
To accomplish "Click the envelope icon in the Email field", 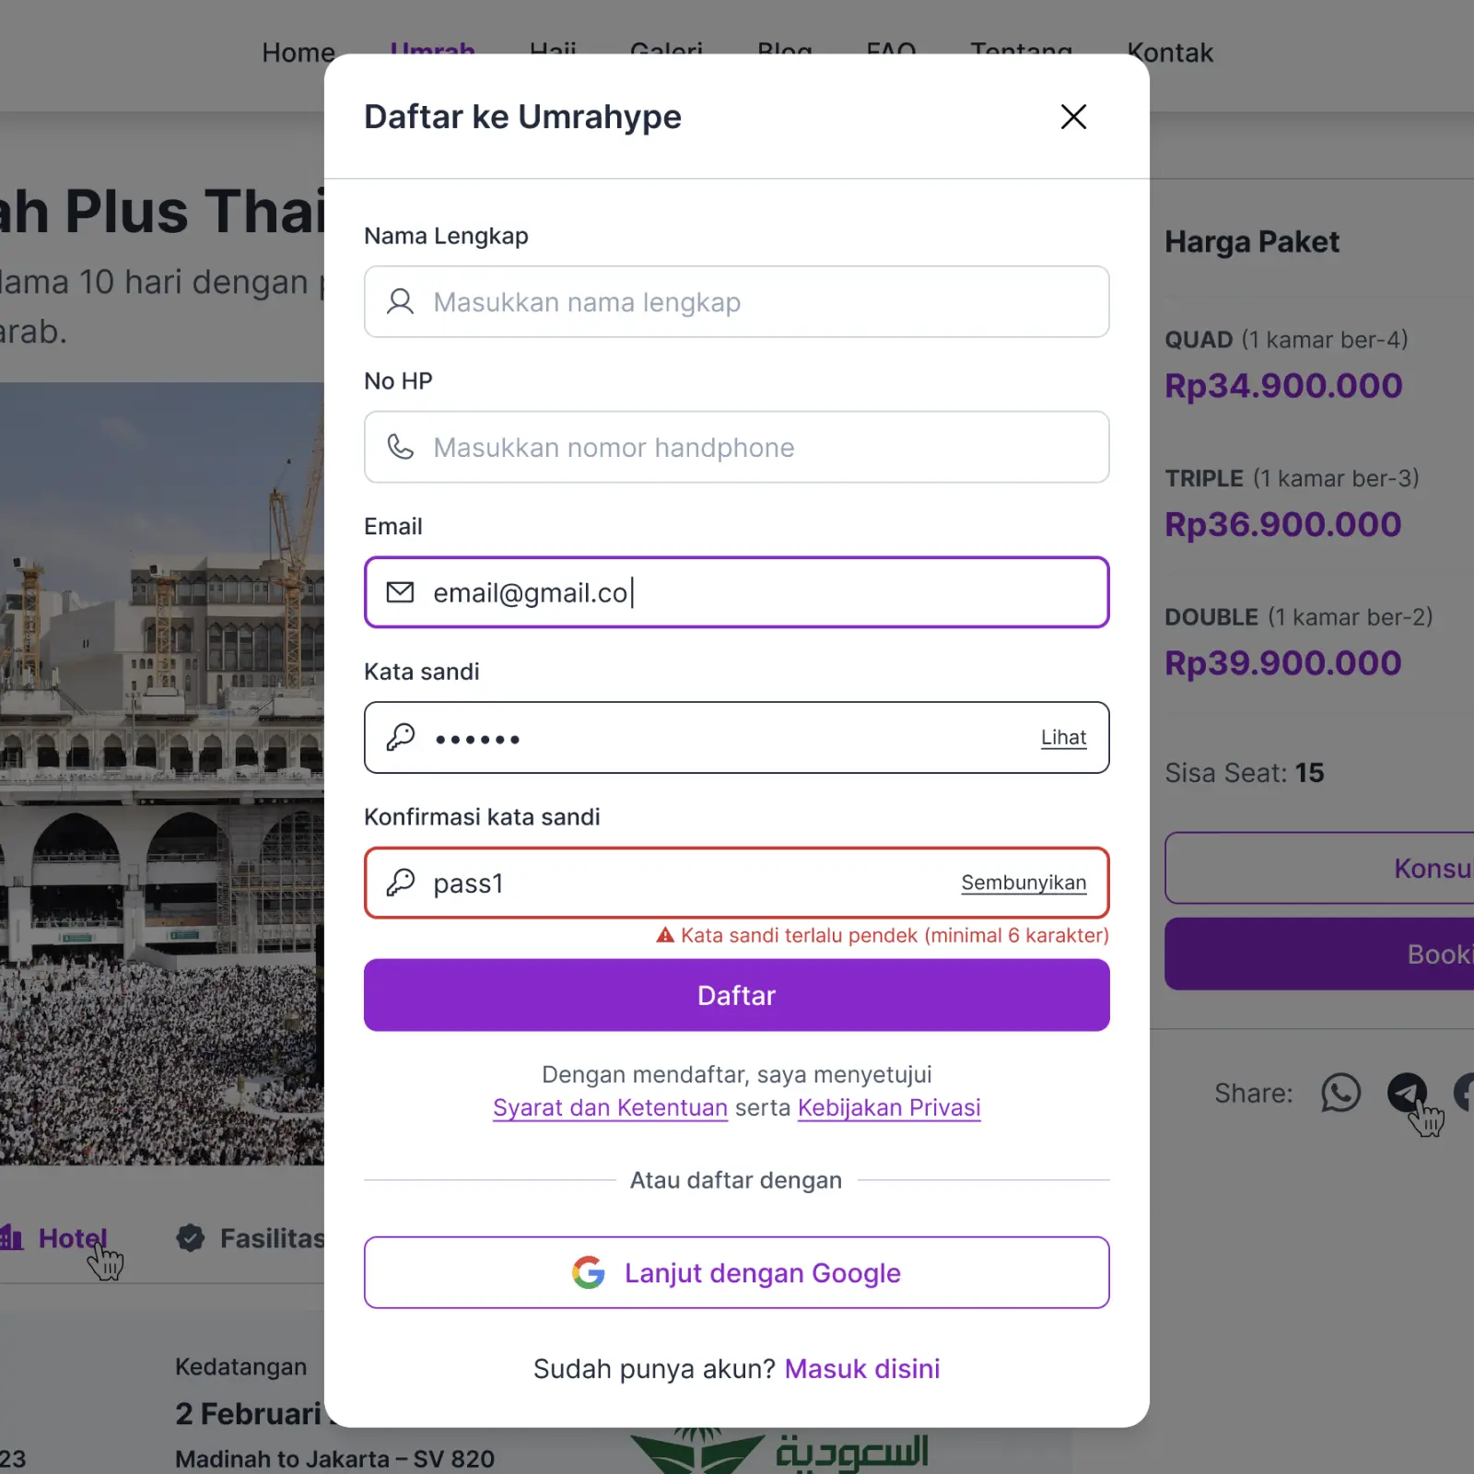I will click(x=400, y=592).
